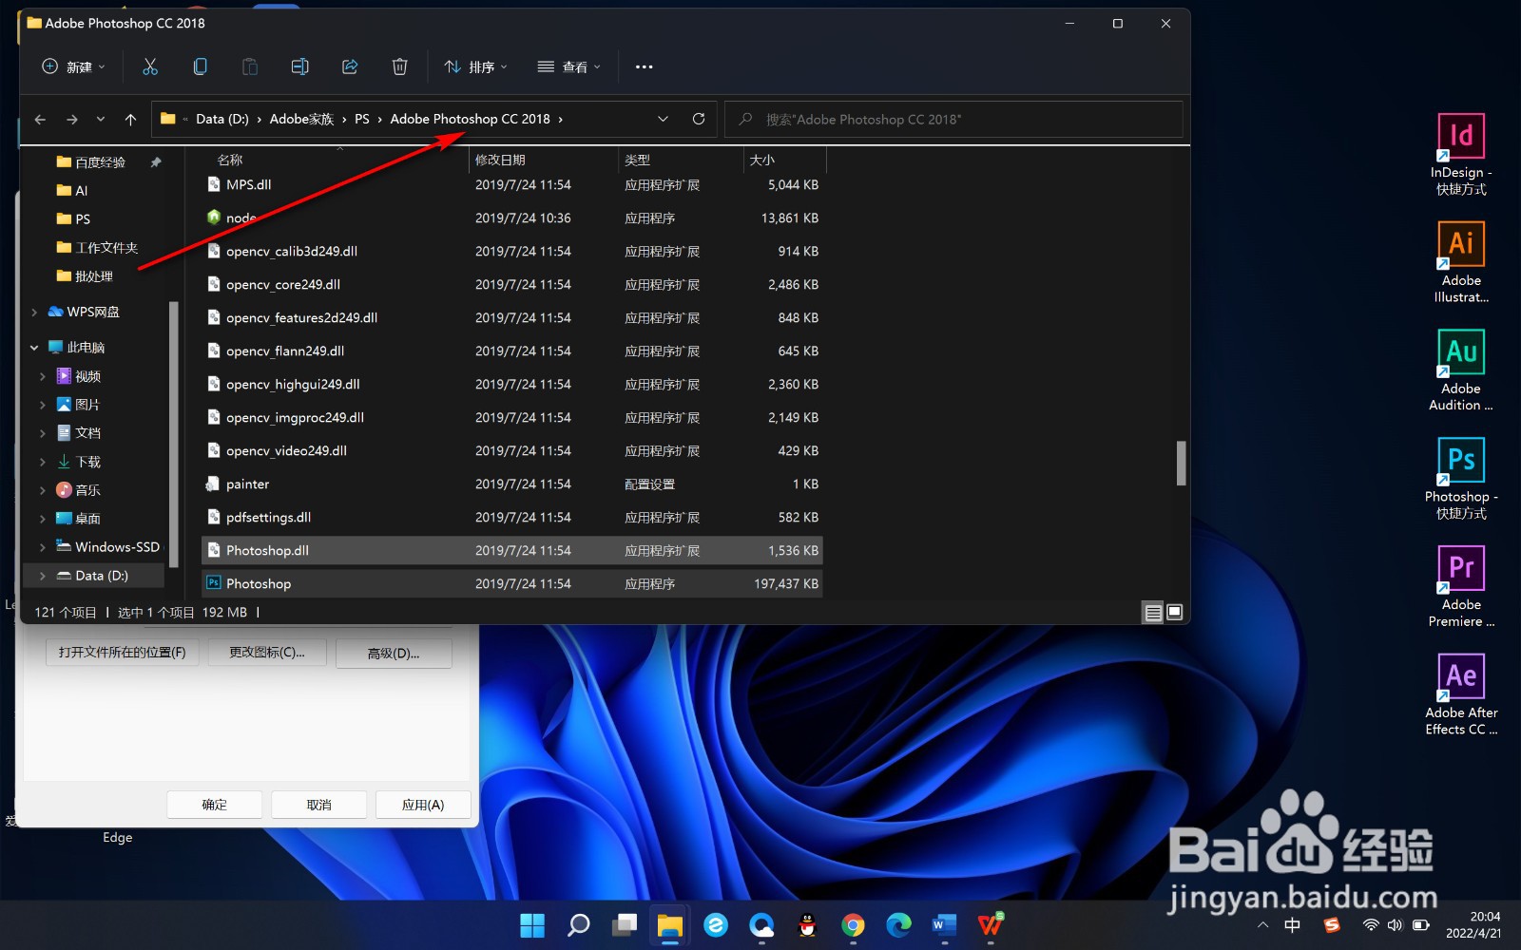This screenshot has width=1521, height=950.
Task: Open Adobe Audition desktop shortcut
Action: point(1461,370)
